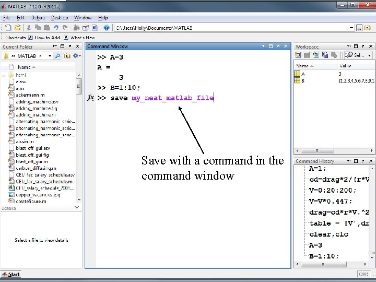376x282 pixels.
Task: Open the MATLAB folder breadcrumb dropdown
Action: point(50,56)
